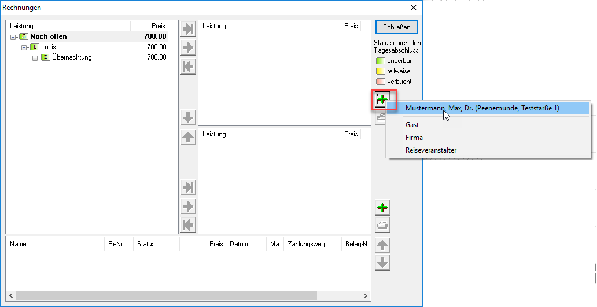
Task: Move all services to lower invoice list
Action: coord(188,187)
